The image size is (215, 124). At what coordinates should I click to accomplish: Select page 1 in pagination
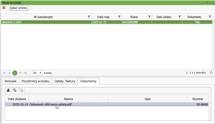(x=15, y=73)
